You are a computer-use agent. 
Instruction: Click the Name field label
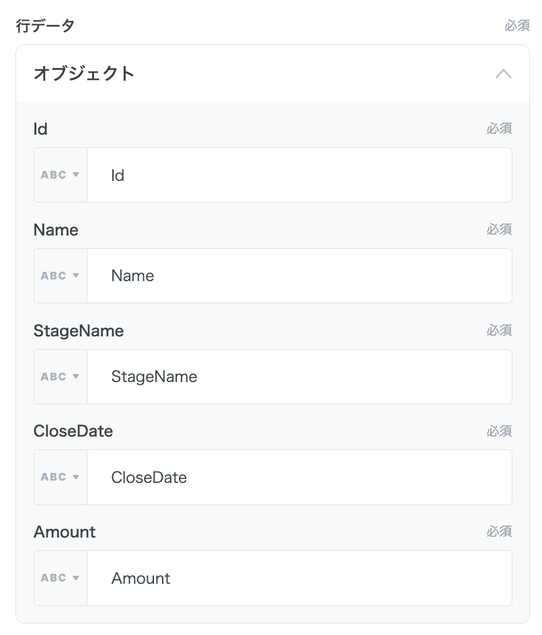(x=56, y=230)
